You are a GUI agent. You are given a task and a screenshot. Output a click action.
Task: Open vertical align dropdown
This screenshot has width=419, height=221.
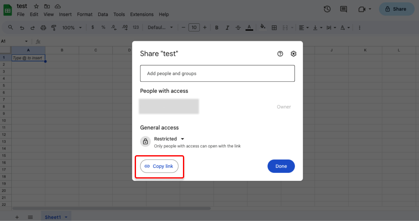317,27
